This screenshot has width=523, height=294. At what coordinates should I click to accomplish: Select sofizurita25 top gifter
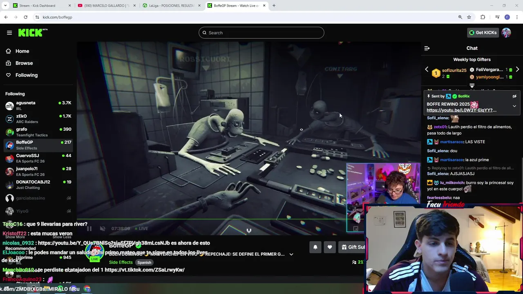454,71
